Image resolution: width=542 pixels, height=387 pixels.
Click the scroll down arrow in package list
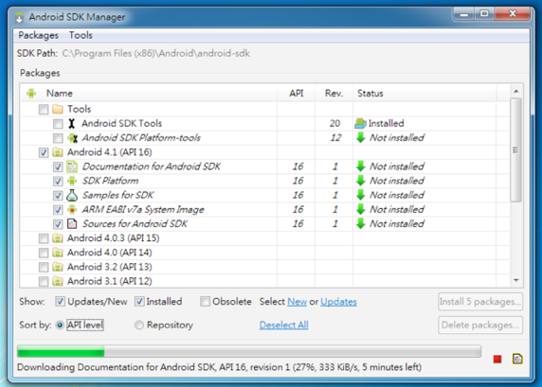[515, 280]
